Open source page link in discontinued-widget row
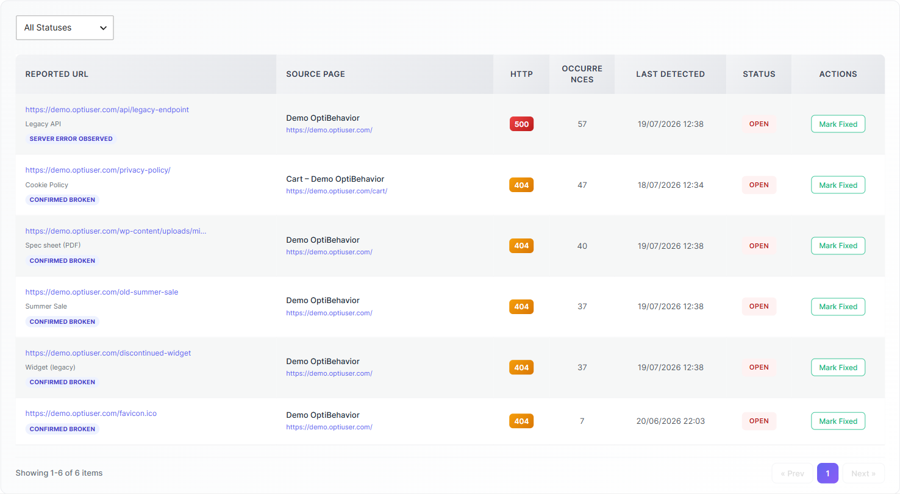 (329, 373)
